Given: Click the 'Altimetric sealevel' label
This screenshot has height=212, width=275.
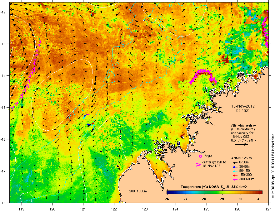Looking at the screenshot, I should 244,125.
